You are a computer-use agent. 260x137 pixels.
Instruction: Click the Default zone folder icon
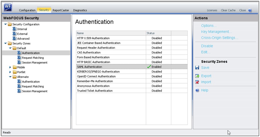(x=15, y=48)
